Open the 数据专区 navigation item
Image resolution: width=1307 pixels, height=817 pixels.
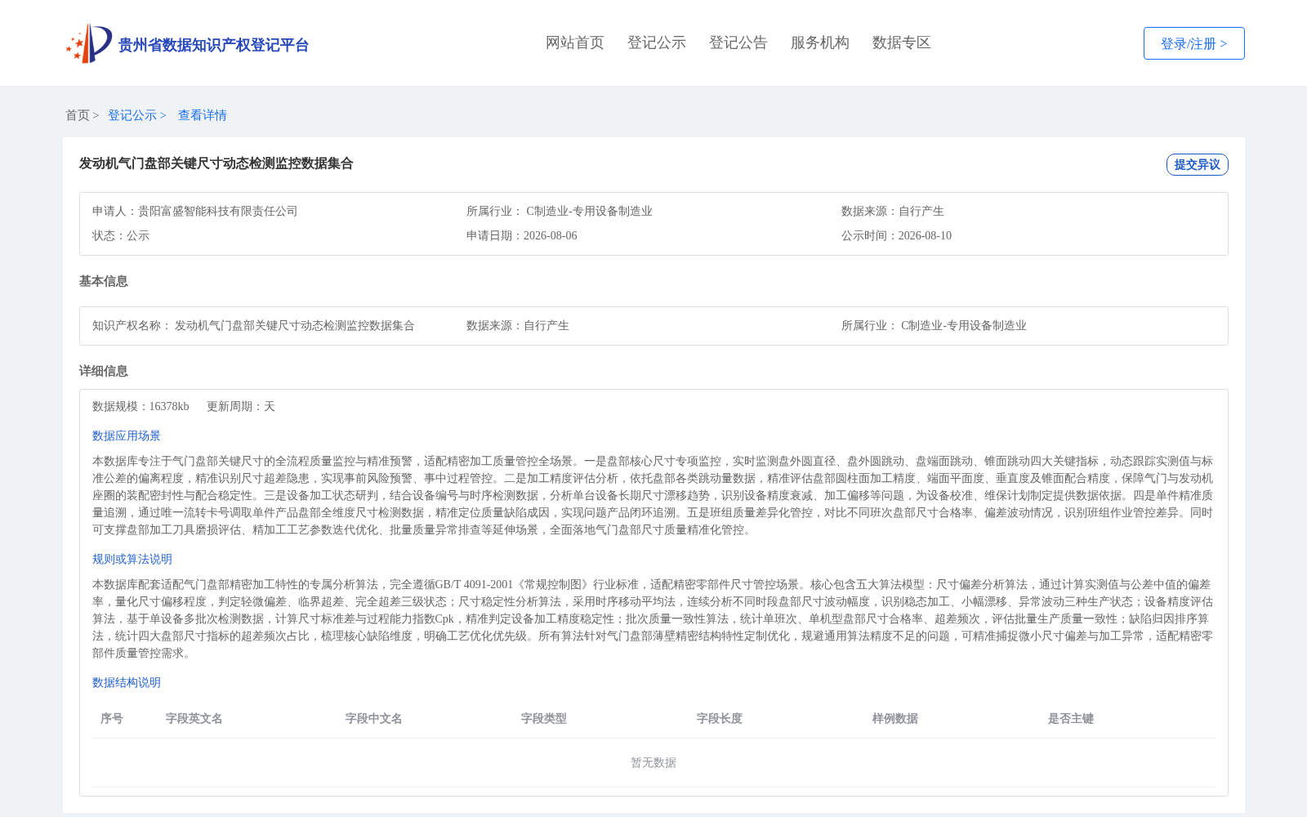[902, 42]
